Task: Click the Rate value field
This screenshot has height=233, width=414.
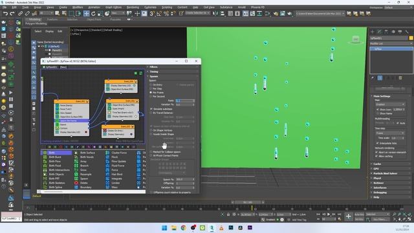Action: point(185,101)
